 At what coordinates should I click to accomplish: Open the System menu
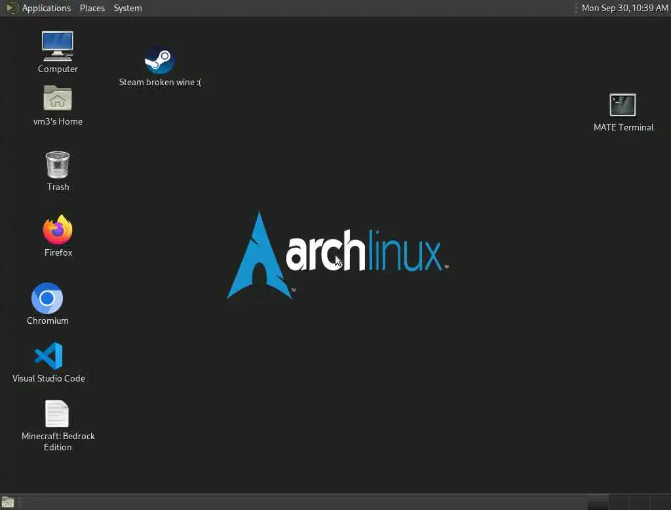click(128, 8)
